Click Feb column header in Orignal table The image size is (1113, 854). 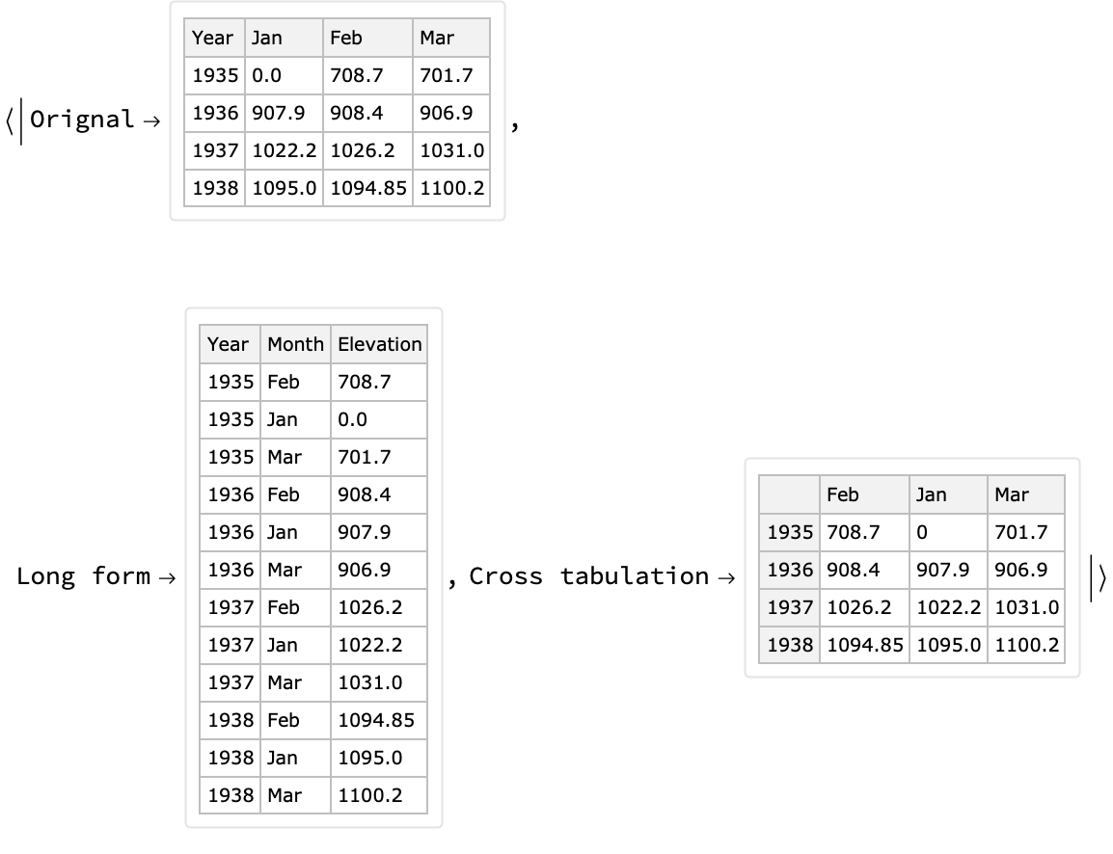[x=346, y=38]
